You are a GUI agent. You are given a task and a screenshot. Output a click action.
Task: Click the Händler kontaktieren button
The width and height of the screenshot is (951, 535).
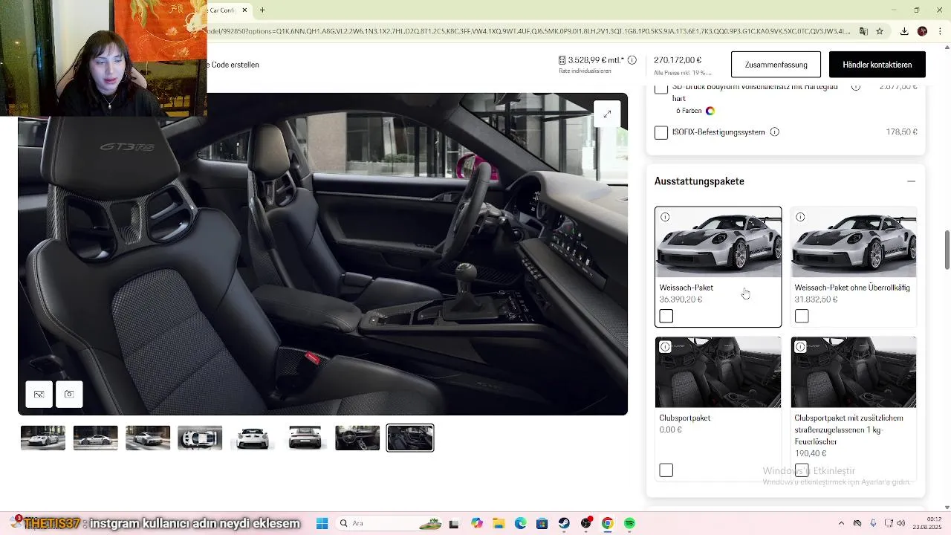pos(877,65)
